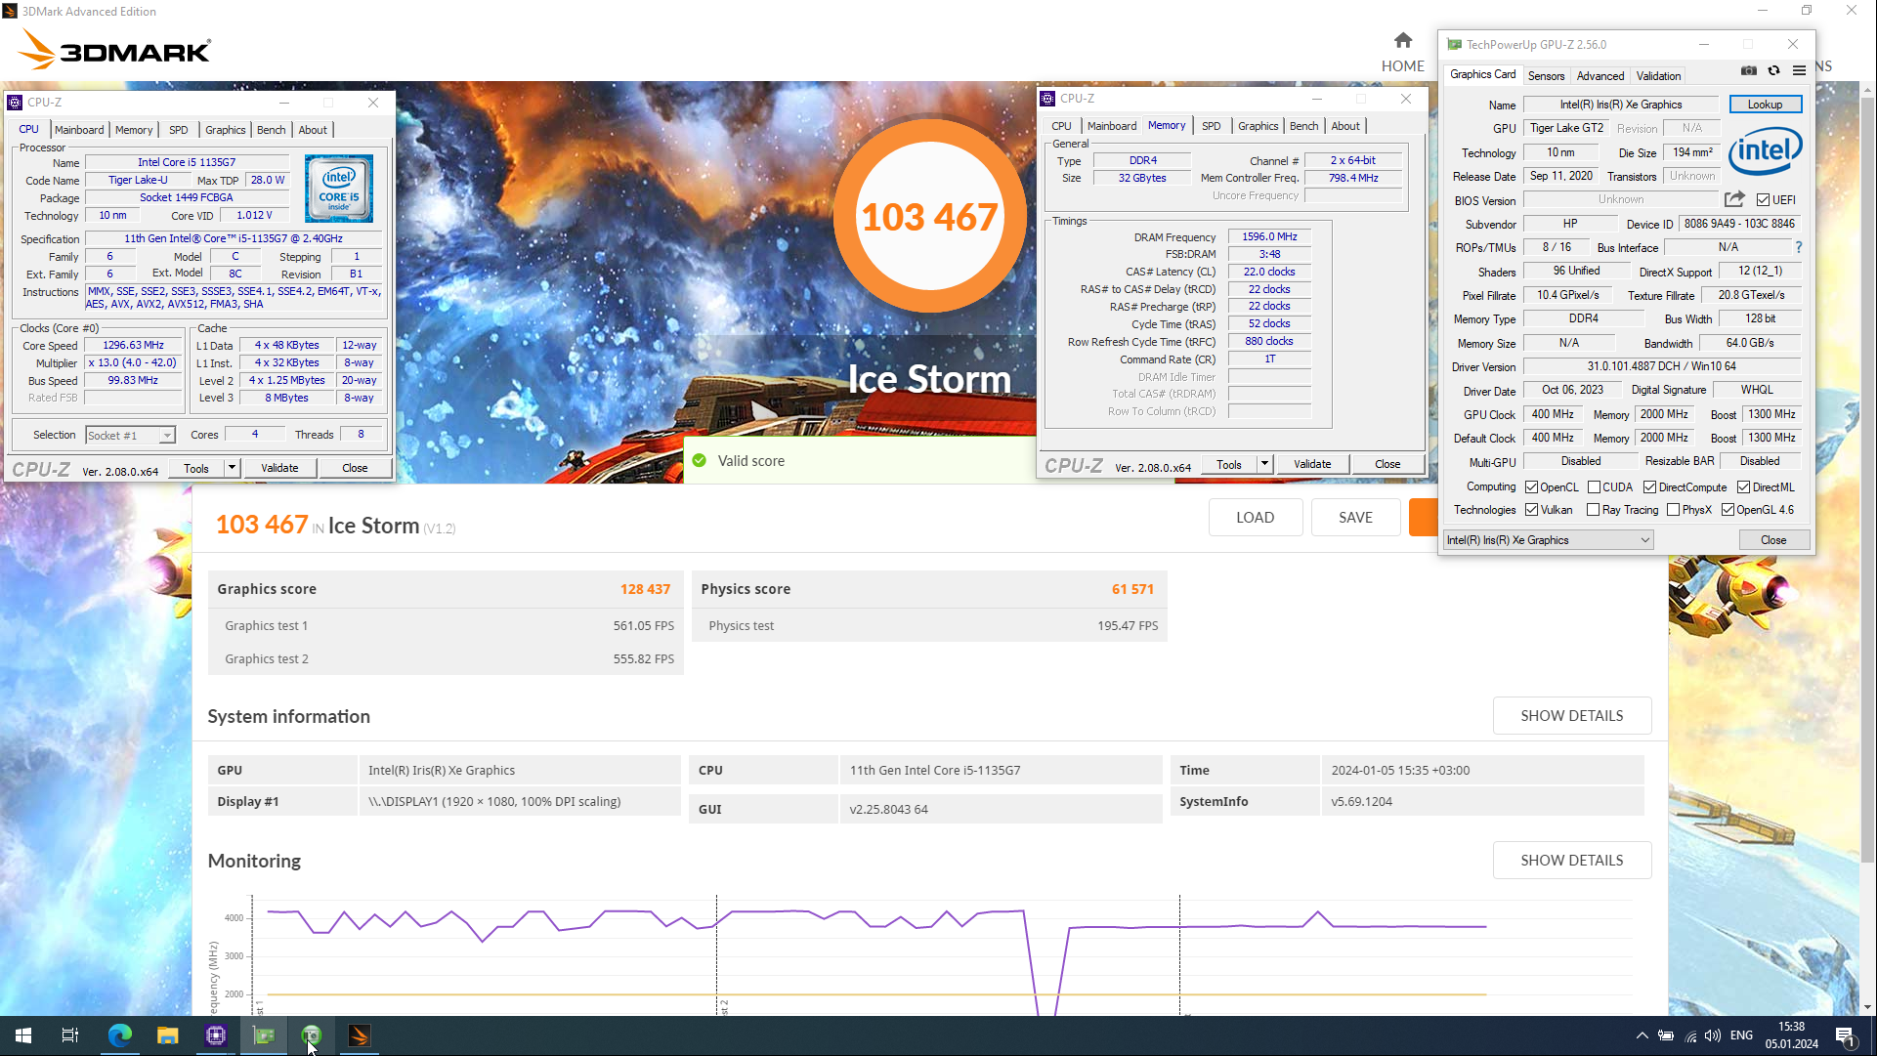Switch to 3DMark from the taskbar
Screen dimensions: 1877x1056
pyautogui.click(x=359, y=1035)
